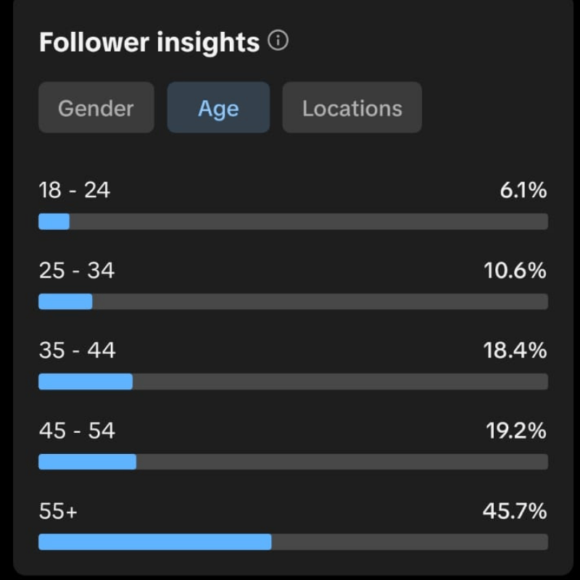Click the 35 - 44 progress bar
The width and height of the screenshot is (580, 580).
click(293, 381)
